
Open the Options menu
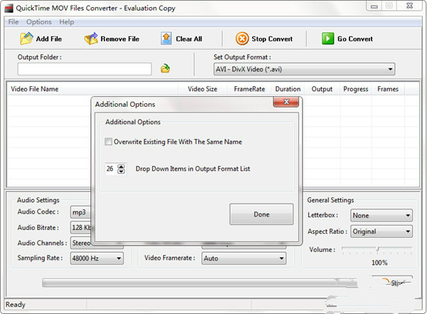click(39, 22)
